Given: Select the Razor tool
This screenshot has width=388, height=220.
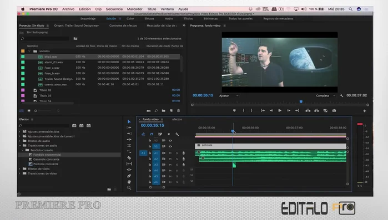Looking at the screenshot, I should tap(129, 157).
